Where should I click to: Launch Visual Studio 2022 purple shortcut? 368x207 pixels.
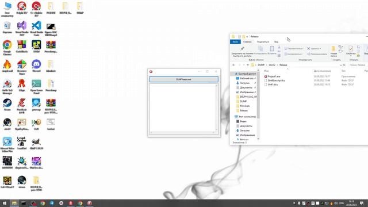tap(22, 28)
